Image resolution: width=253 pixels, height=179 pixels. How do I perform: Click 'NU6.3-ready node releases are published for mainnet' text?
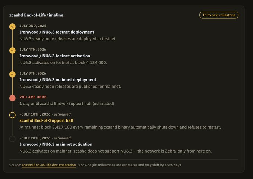point(70,87)
